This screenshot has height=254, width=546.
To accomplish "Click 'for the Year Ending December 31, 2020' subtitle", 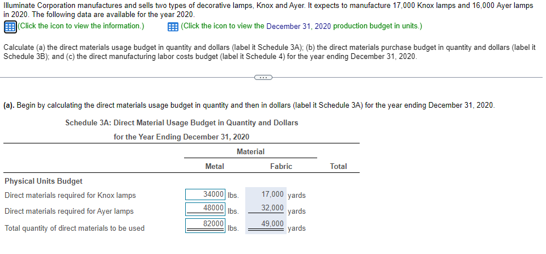I will [x=181, y=137].
